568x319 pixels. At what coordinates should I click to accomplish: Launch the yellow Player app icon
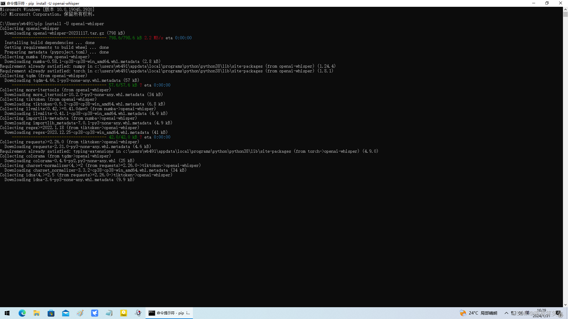[x=124, y=313]
